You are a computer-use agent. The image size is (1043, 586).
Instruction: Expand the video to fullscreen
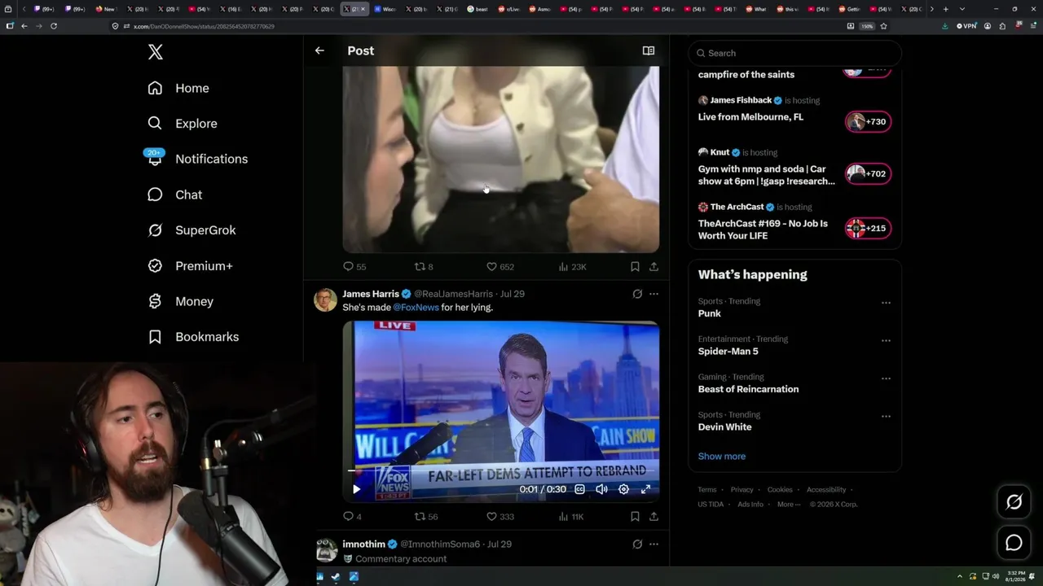point(645,489)
